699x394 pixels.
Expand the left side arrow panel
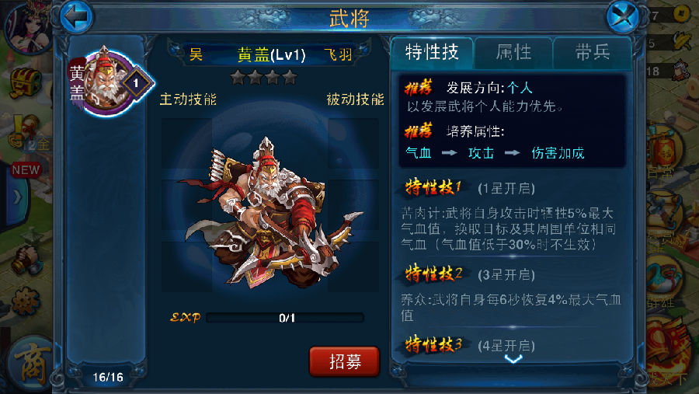point(17,197)
